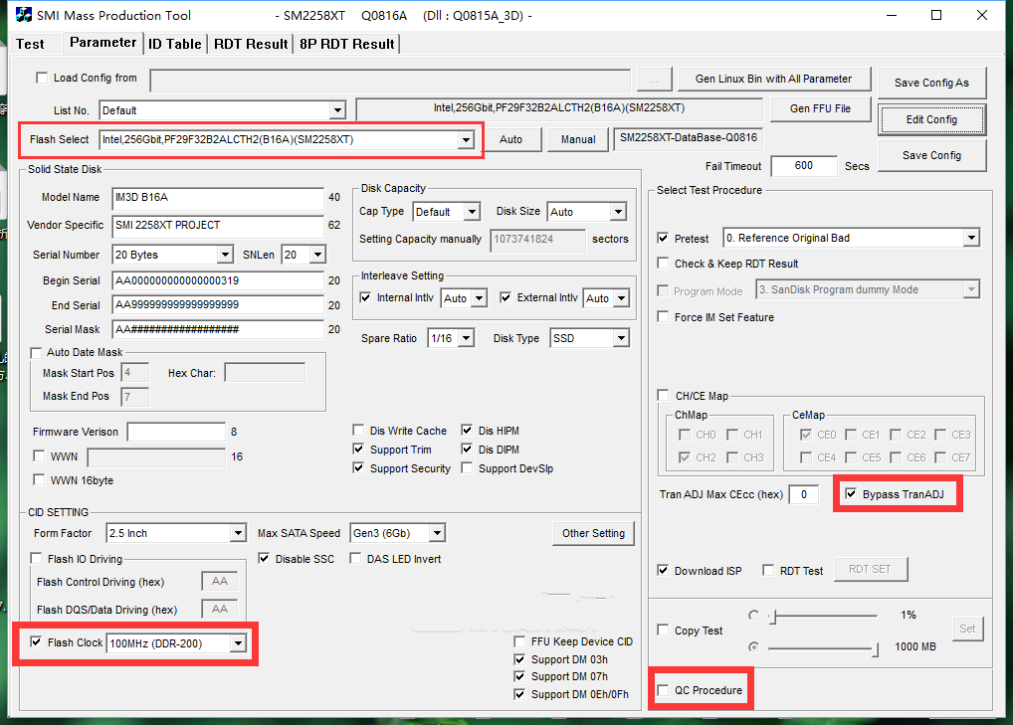Enable the Load Config from checkbox
The width and height of the screenshot is (1013, 725).
(x=42, y=78)
